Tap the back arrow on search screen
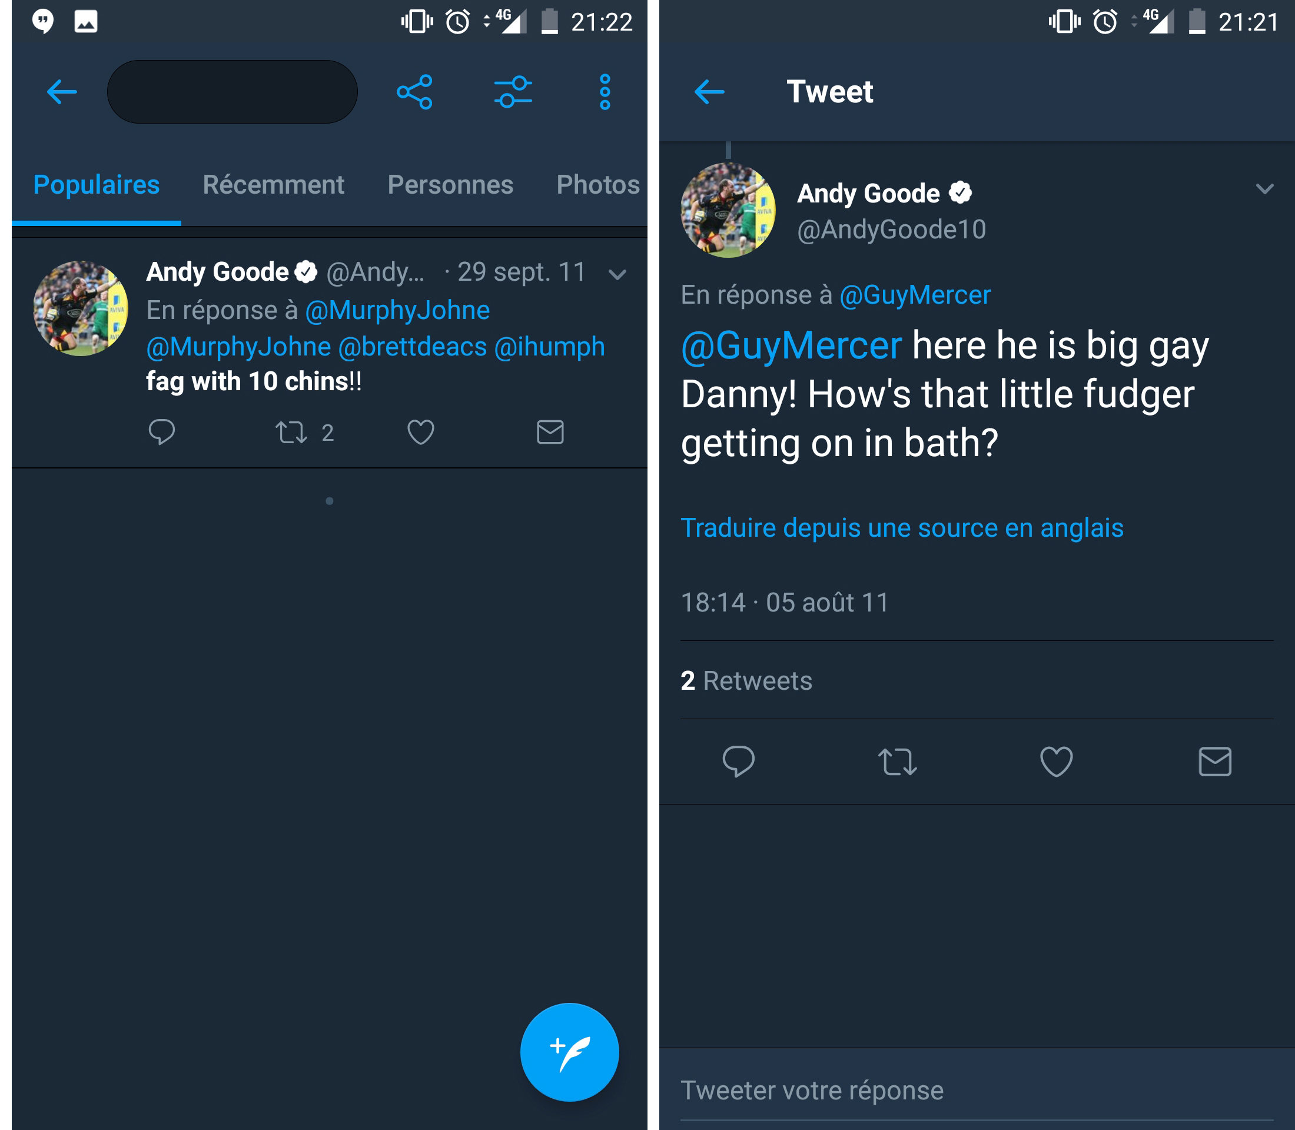The height and width of the screenshot is (1130, 1295). click(62, 92)
